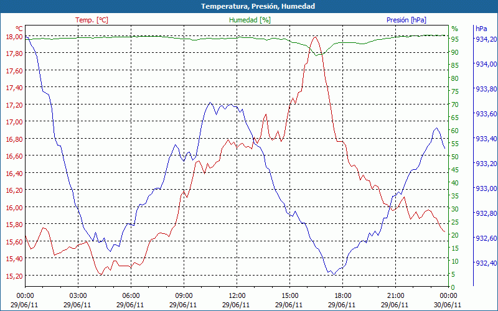The image size is (498, 311).
Task: Click the '15,20' temperature axis value
Action: (14, 276)
